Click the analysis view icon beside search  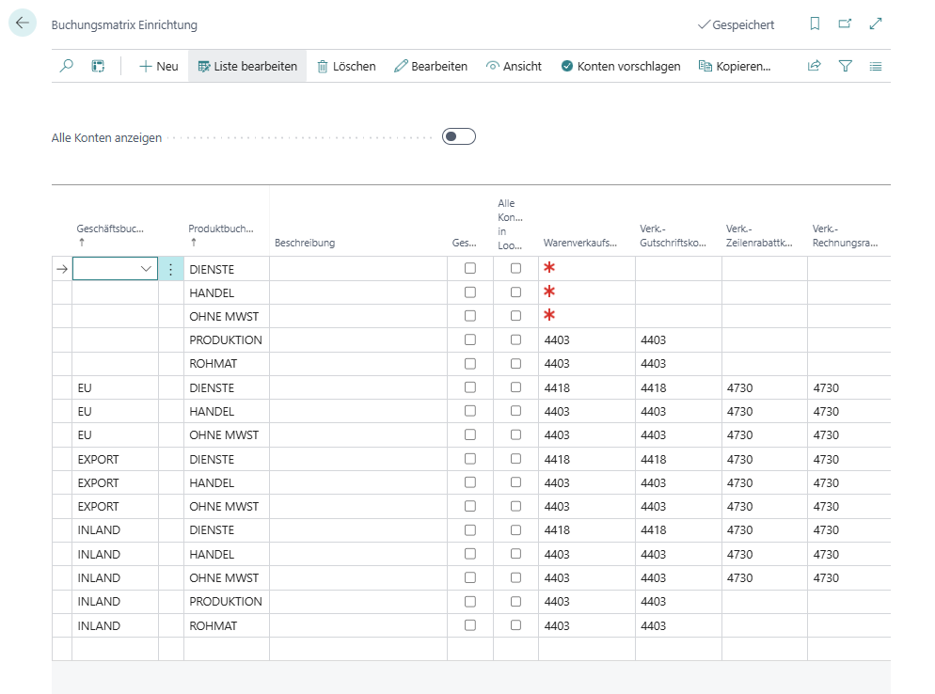click(x=97, y=66)
